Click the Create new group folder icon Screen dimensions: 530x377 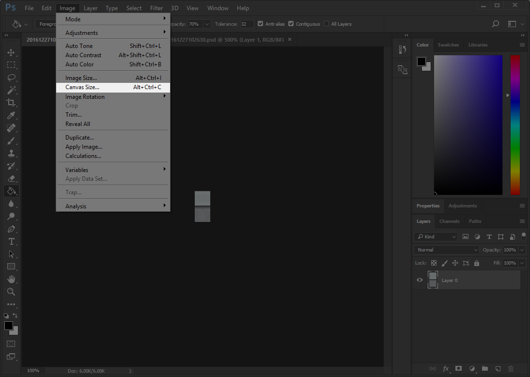click(x=485, y=369)
